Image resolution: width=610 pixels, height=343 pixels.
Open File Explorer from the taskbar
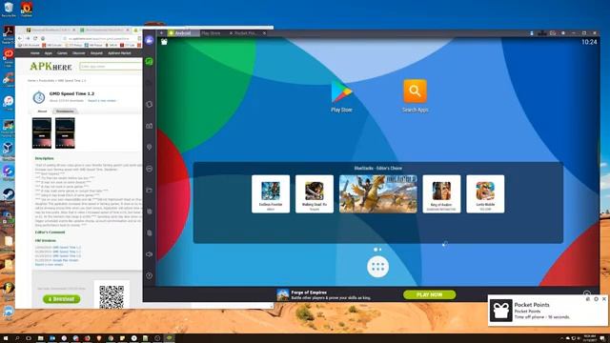coord(40,338)
